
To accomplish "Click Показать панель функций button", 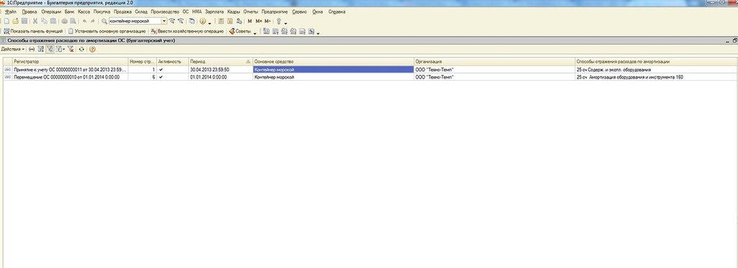I will (33, 32).
